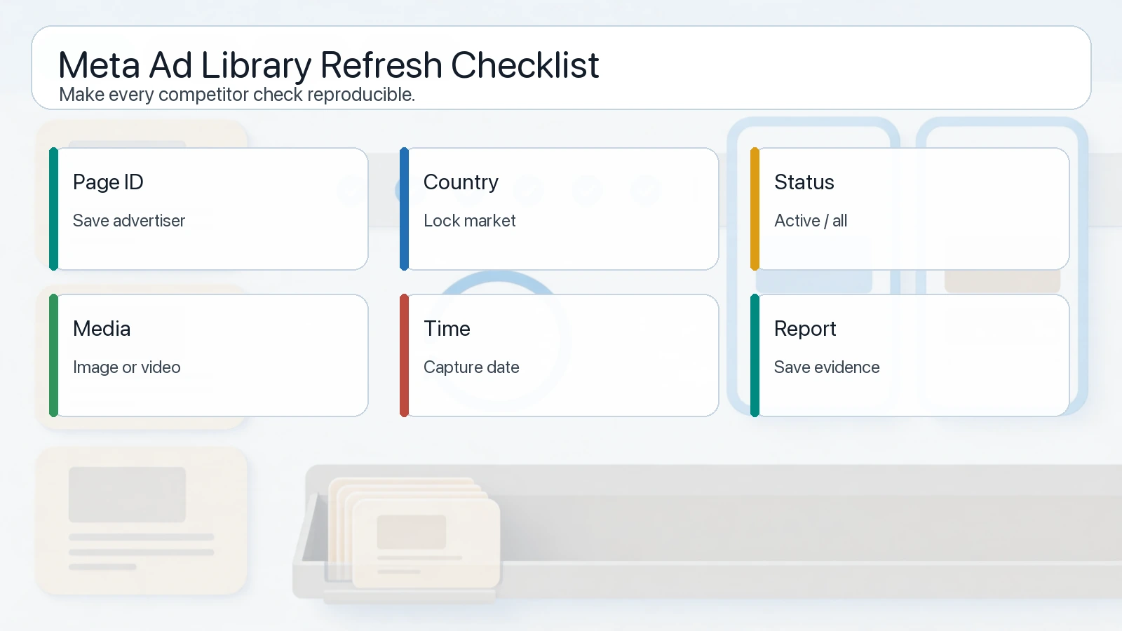
Task: Click the green accent bar on Media card
Action: (53, 355)
